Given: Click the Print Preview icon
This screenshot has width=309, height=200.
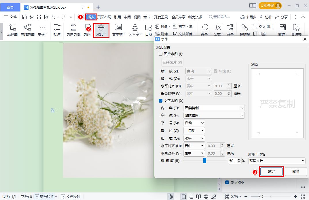Looking at the screenshot, I should (46, 17).
